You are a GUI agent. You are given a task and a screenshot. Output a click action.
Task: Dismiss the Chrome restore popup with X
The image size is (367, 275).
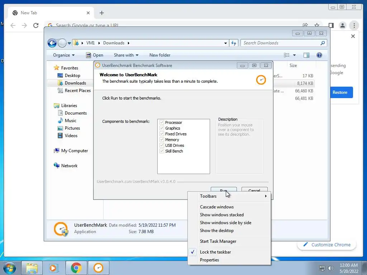click(x=353, y=36)
